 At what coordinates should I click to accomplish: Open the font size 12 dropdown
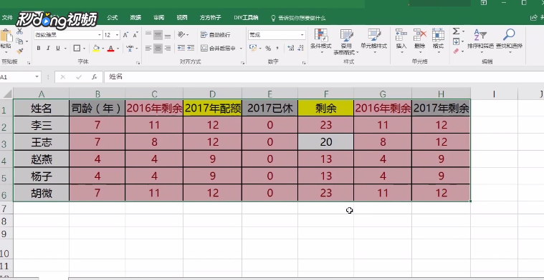pyautogui.click(x=118, y=35)
